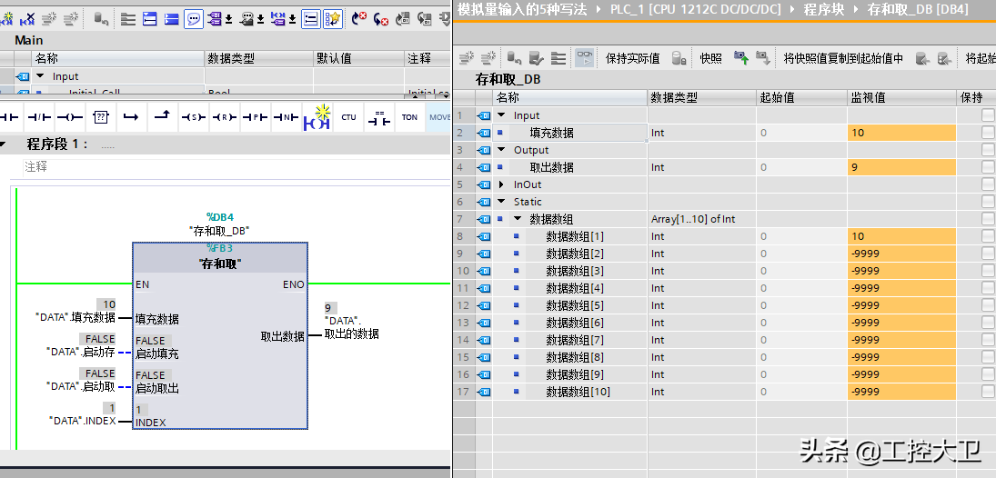
Task: Click 将快照值复制到起始值中 button
Action: 843,58
